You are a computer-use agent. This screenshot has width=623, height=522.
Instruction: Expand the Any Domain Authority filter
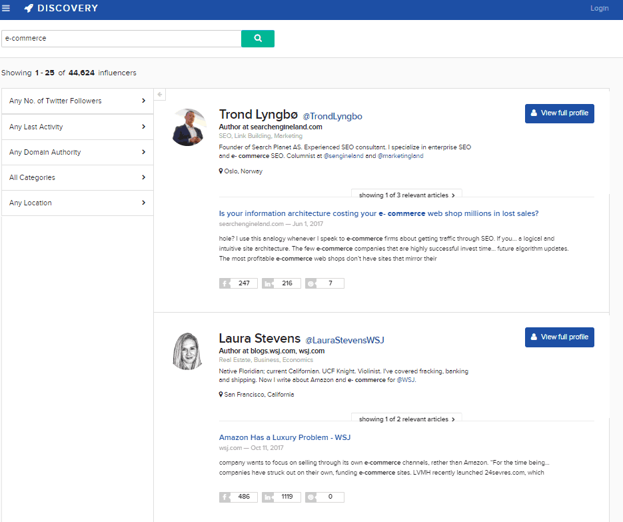point(77,152)
